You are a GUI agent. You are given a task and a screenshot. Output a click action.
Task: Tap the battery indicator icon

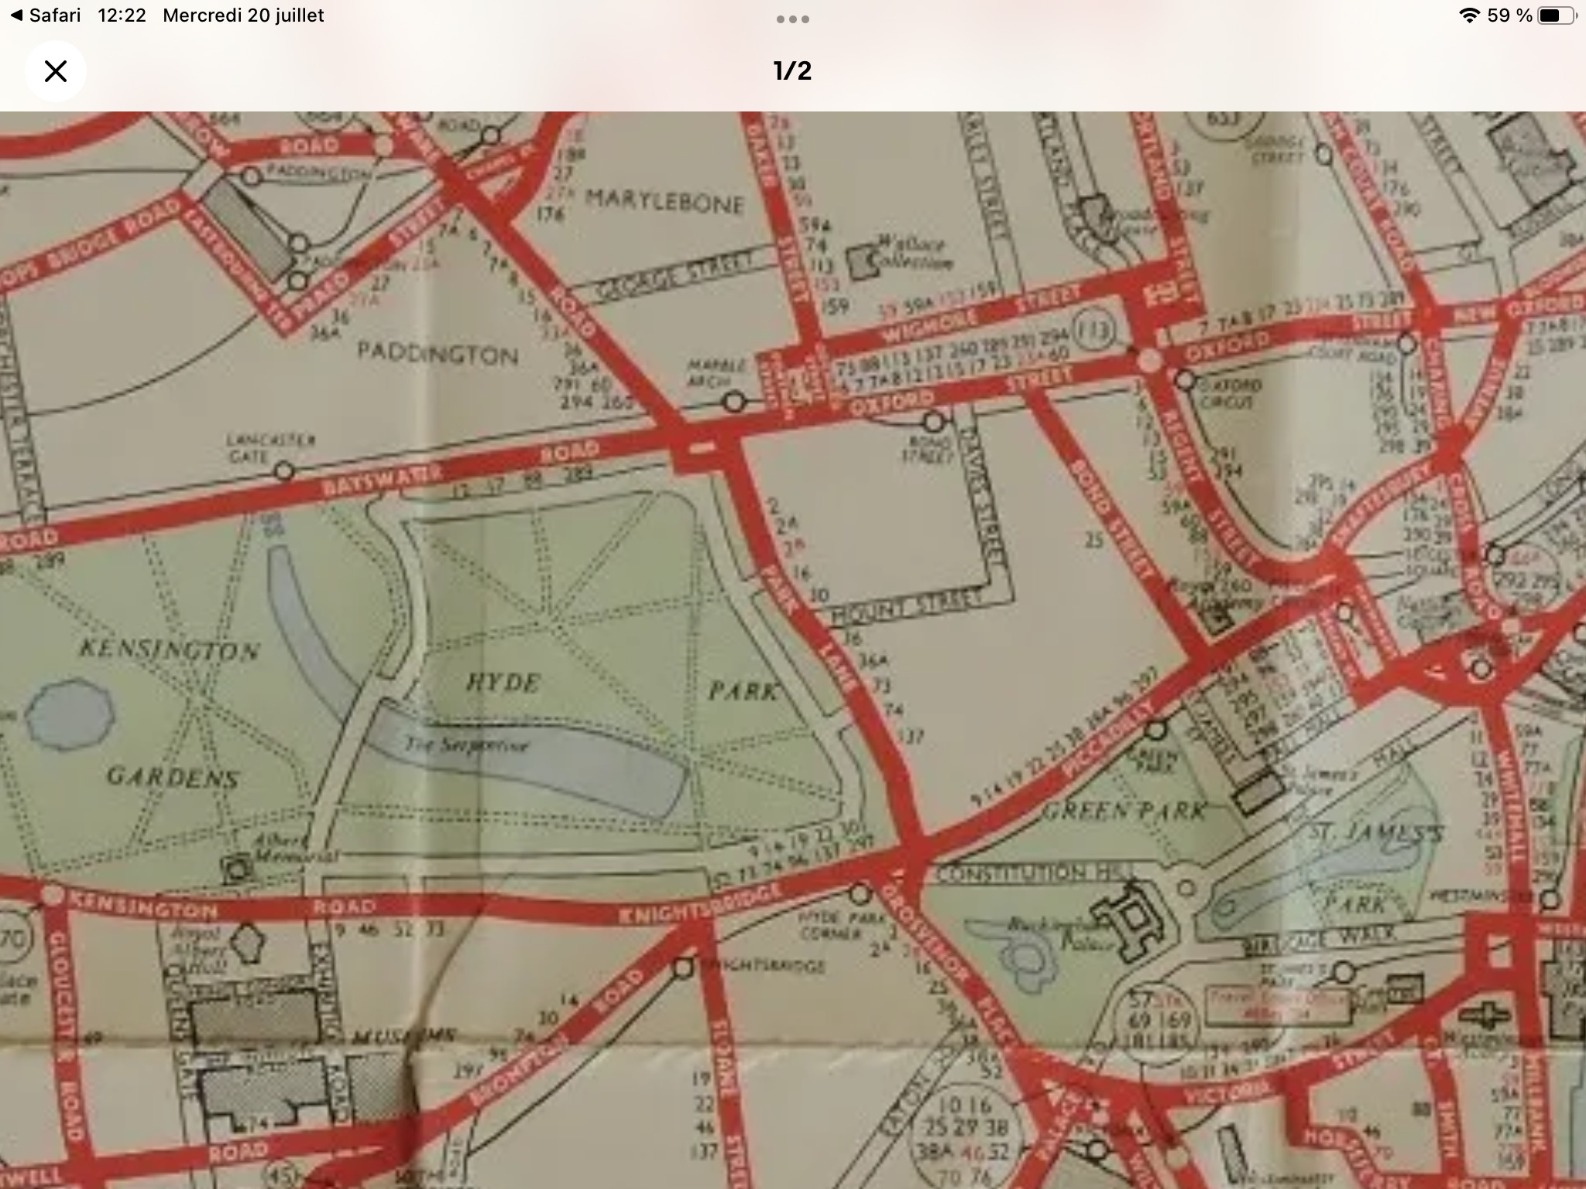point(1555,15)
